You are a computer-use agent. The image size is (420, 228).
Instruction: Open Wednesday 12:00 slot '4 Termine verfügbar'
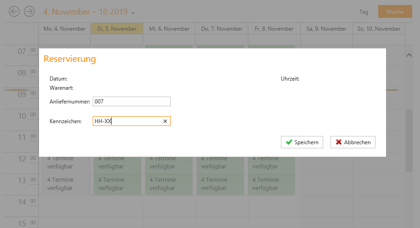(169, 165)
